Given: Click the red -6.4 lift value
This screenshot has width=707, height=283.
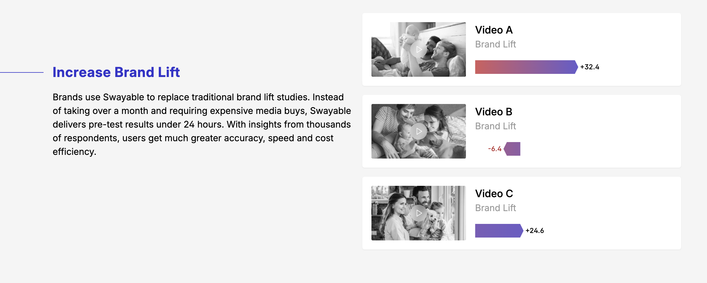Looking at the screenshot, I should (495, 149).
